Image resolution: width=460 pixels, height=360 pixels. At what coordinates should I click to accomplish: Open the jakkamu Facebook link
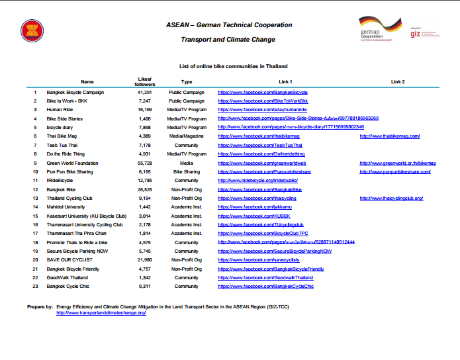coord(255,207)
